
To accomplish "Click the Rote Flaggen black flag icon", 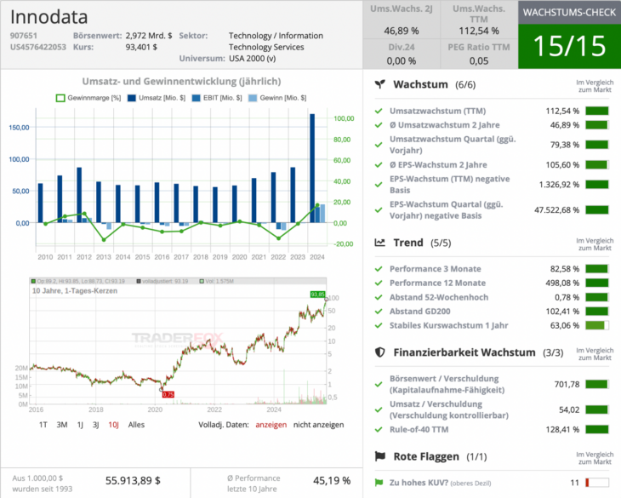I will (x=381, y=457).
